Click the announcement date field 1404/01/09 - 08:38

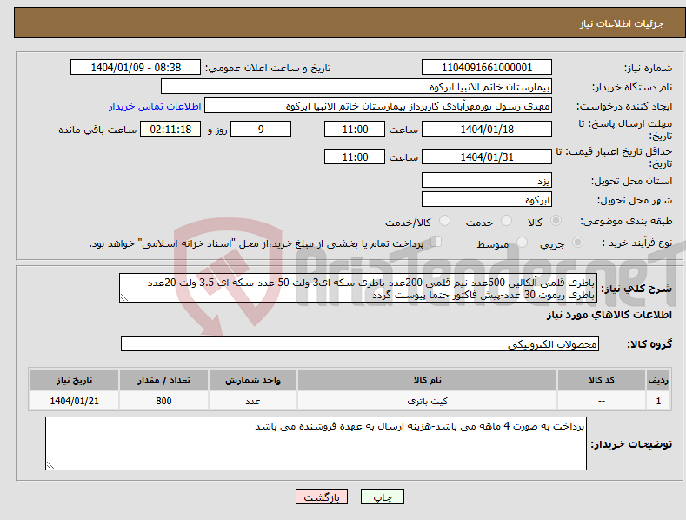(x=136, y=68)
